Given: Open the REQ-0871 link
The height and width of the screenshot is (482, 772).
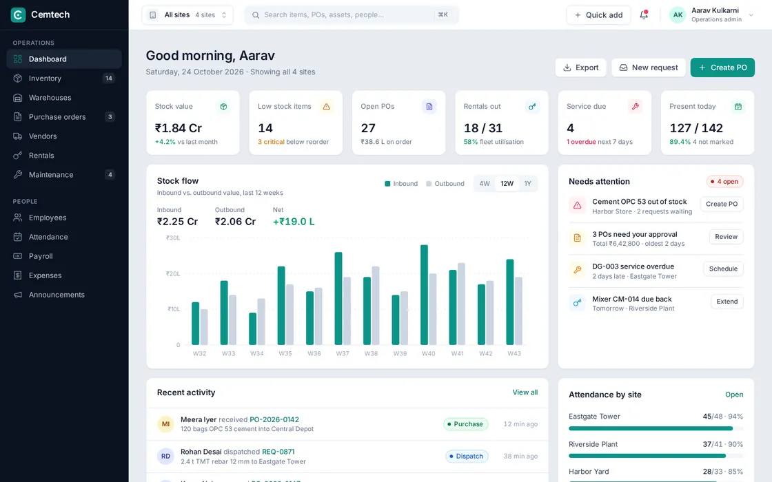Looking at the screenshot, I should pyautogui.click(x=278, y=452).
